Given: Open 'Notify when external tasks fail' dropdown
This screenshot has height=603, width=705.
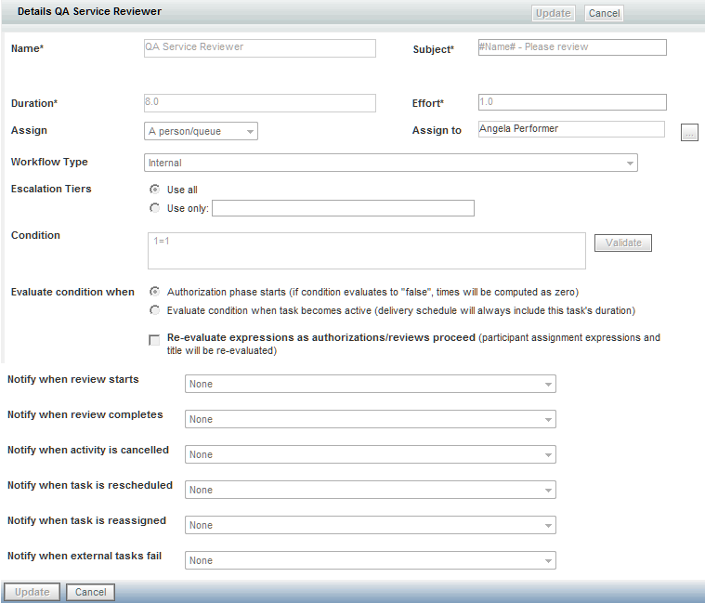Looking at the screenshot, I should coord(370,560).
